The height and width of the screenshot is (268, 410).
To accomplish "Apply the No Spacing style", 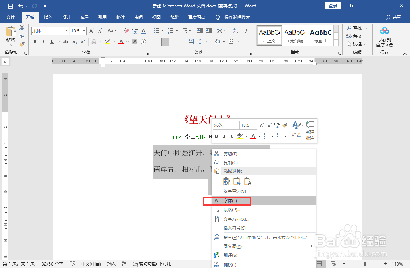I will tap(295, 36).
